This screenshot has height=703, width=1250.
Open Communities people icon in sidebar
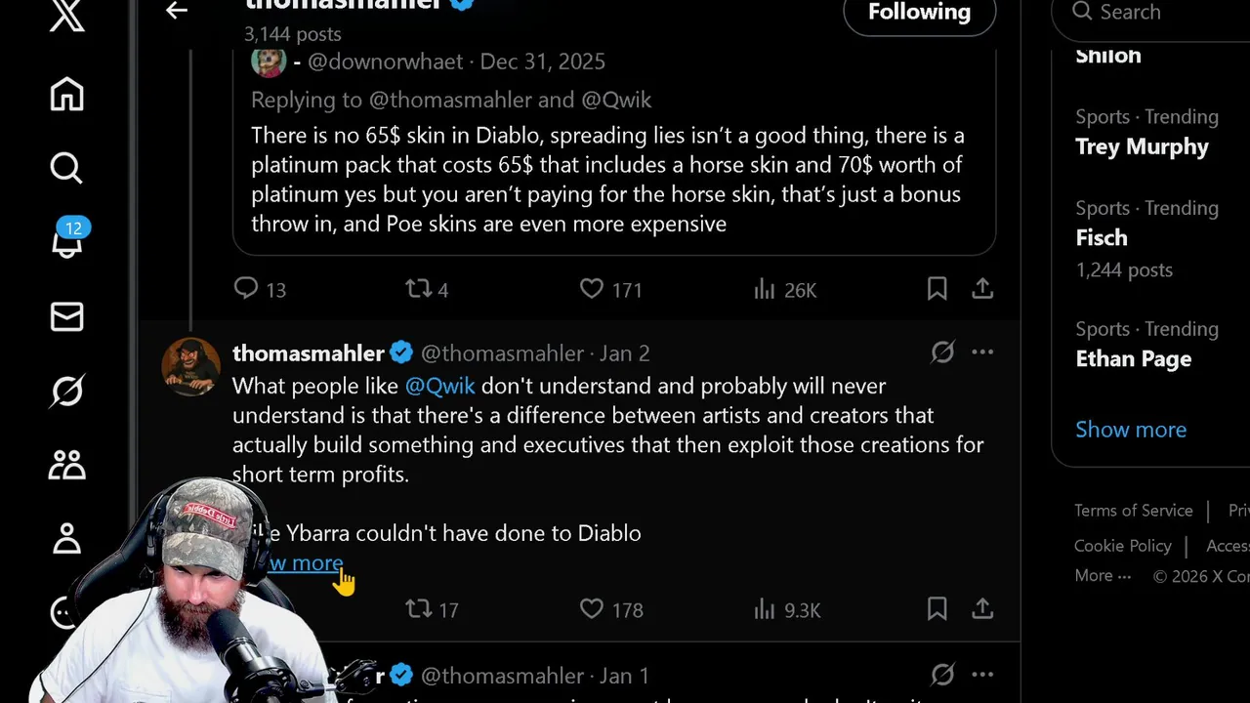pyautogui.click(x=66, y=465)
